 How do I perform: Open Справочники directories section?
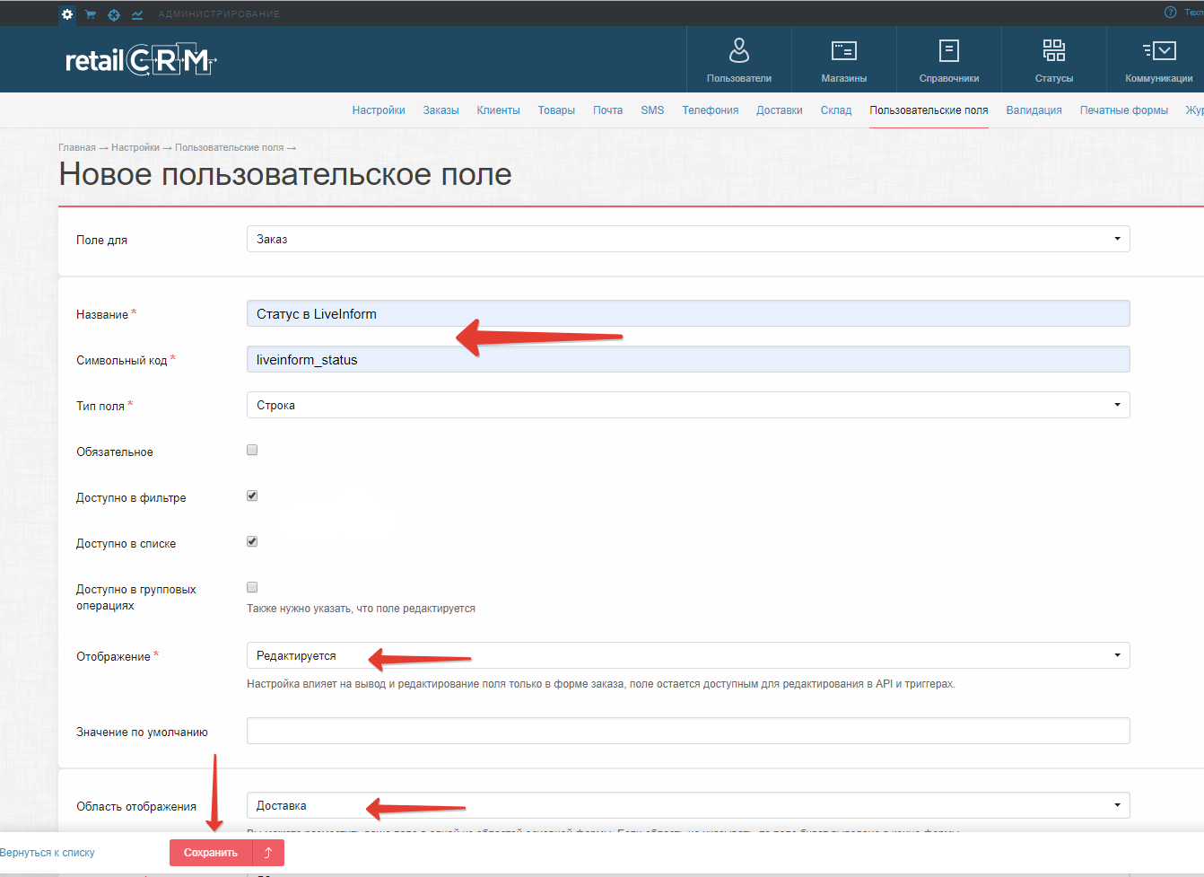pyautogui.click(x=949, y=59)
